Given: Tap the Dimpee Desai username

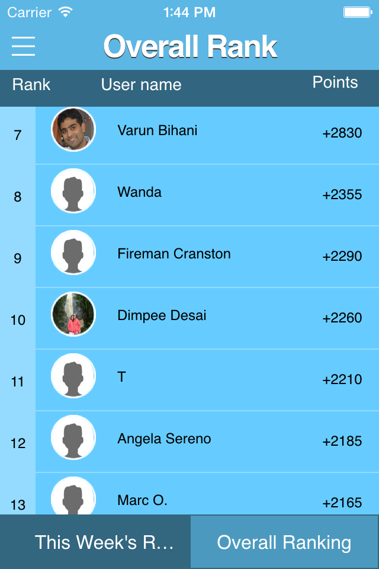Looking at the screenshot, I should pyautogui.click(x=162, y=315).
